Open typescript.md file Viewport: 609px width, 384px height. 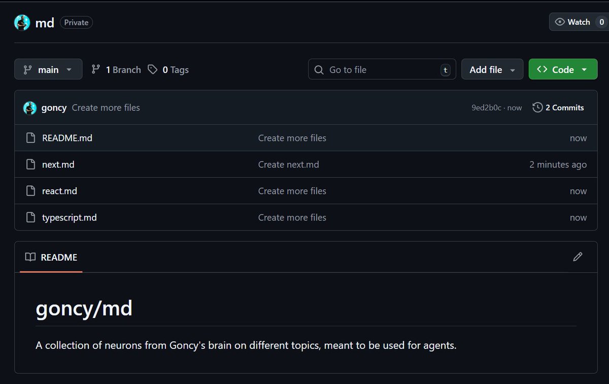click(69, 217)
